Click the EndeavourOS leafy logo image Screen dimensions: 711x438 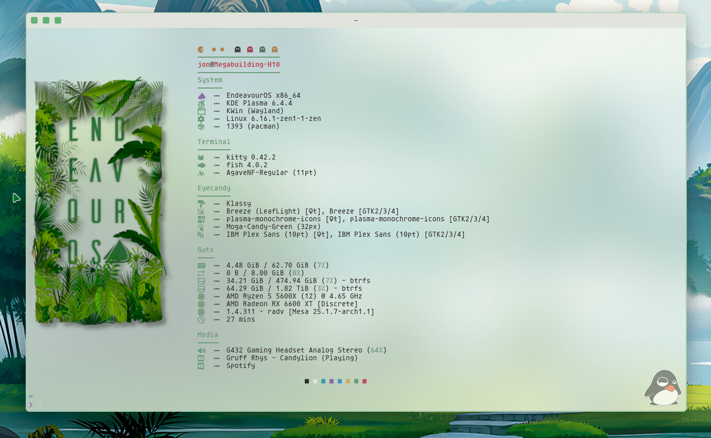pyautogui.click(x=99, y=201)
